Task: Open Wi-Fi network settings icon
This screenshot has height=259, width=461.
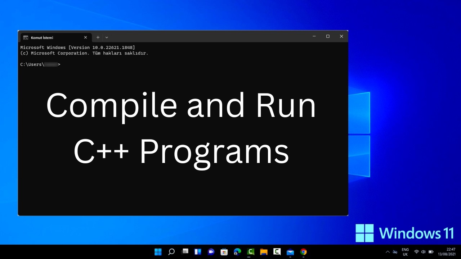Action: coord(416,252)
